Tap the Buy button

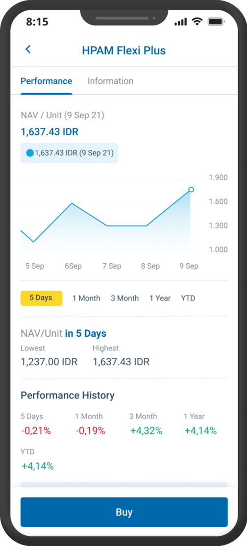pyautogui.click(x=124, y=512)
